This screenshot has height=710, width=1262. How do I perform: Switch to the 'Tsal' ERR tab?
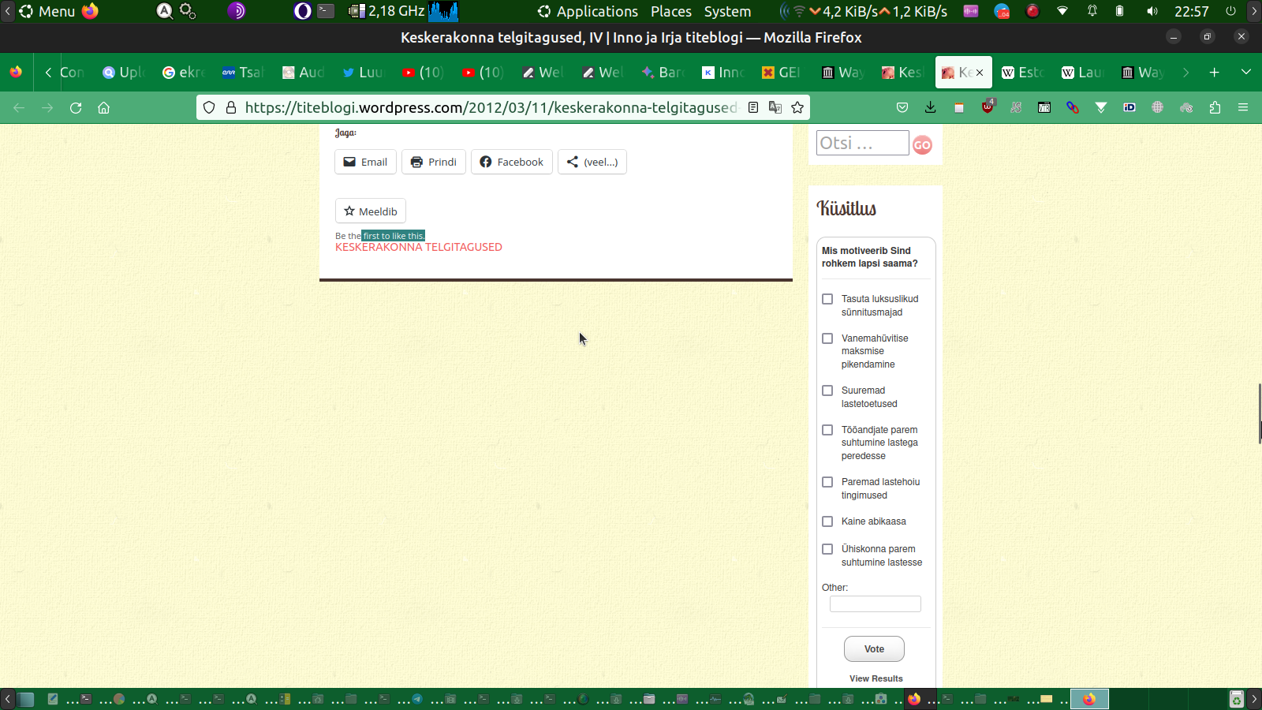pos(243,73)
